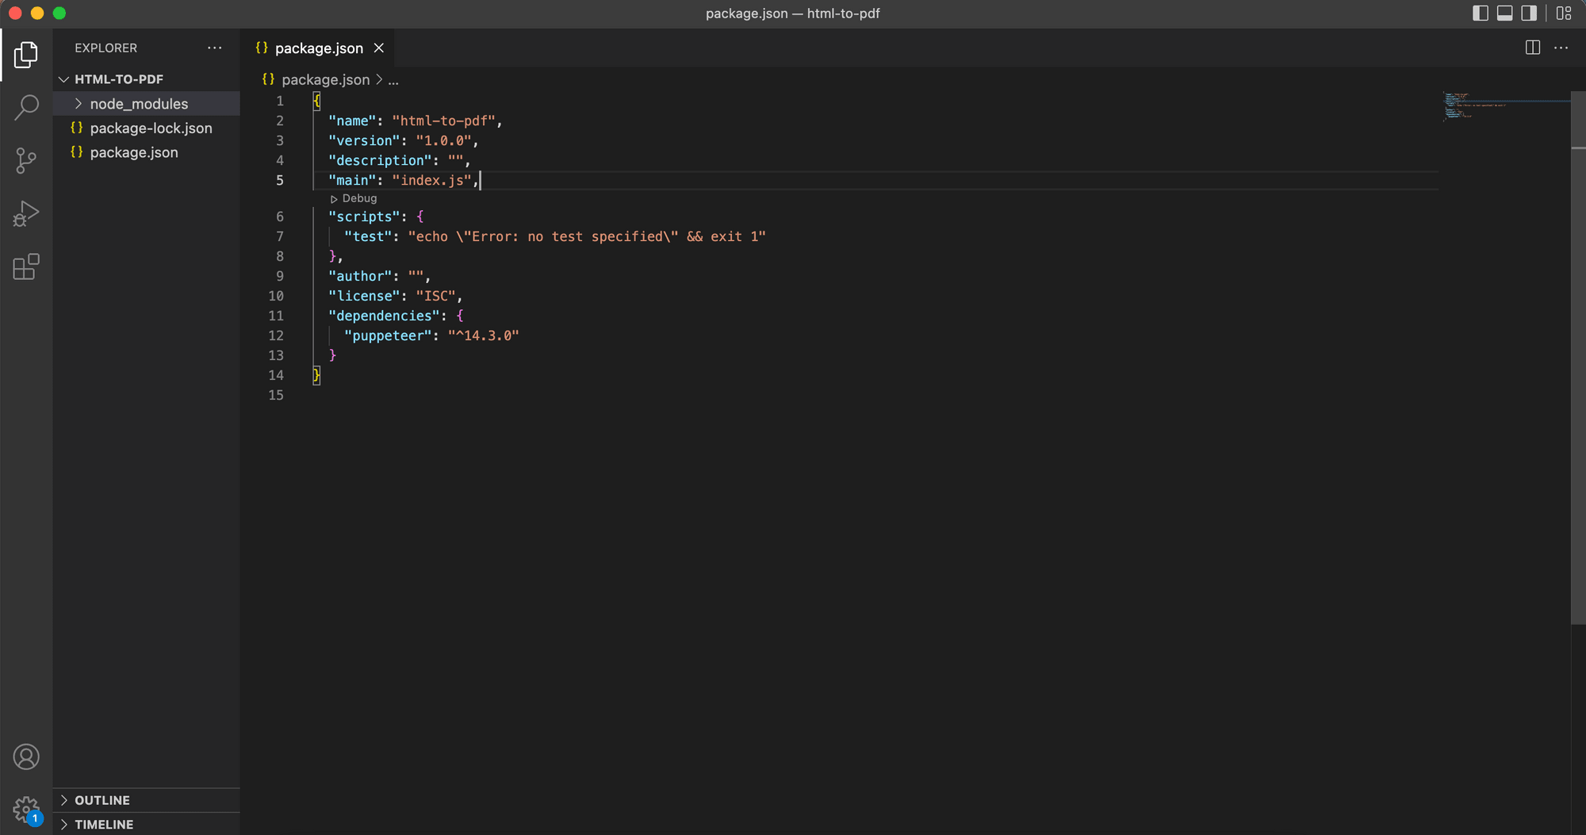
Task: Click the "html-to-pdf" name value
Action: click(444, 121)
